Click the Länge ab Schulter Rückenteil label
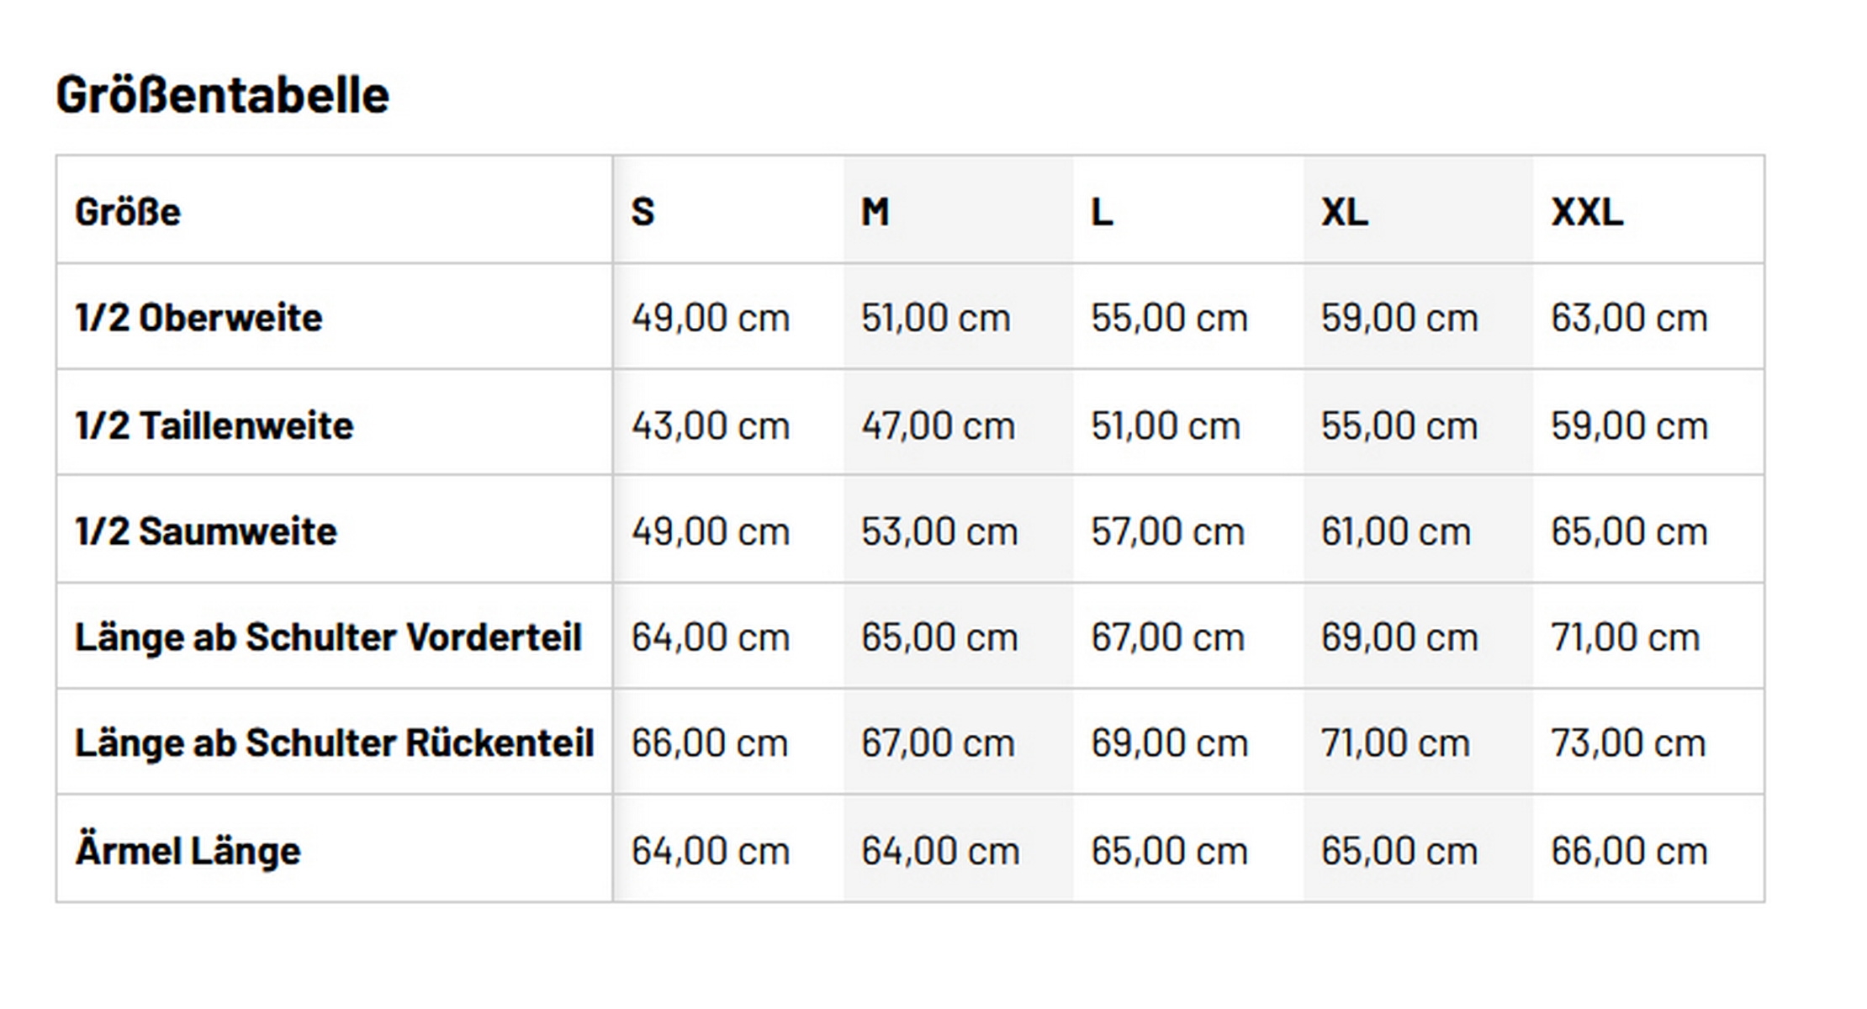This screenshot has width=1867, height=1009. (x=334, y=743)
